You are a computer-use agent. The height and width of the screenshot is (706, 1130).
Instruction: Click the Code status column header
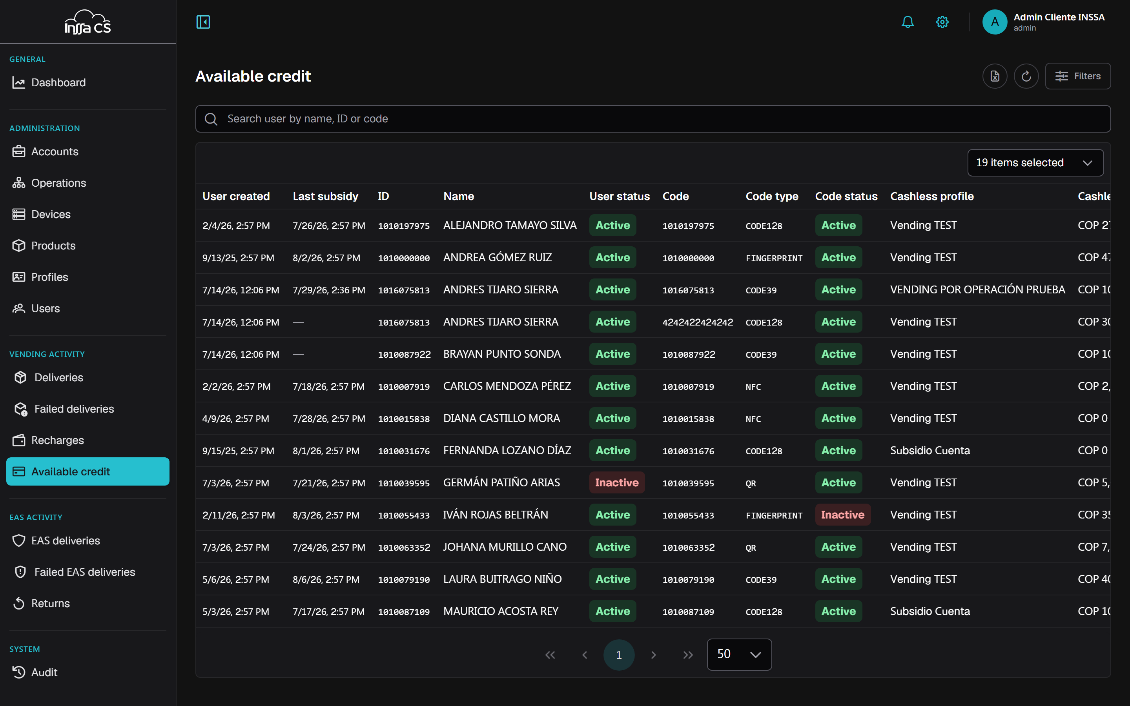click(x=846, y=197)
